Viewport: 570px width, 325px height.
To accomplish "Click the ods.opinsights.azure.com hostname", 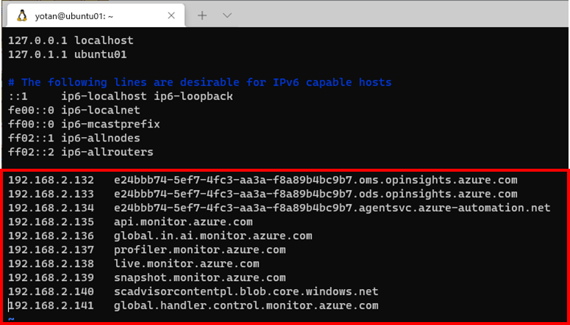I will point(315,194).
